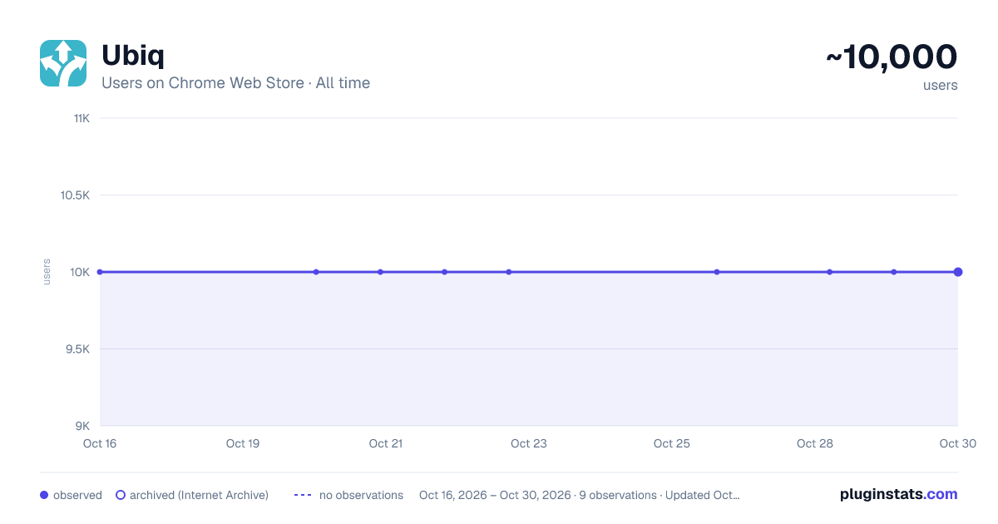Image resolution: width=998 pixels, height=524 pixels.
Task: Click the 'Oct 16, 2026 – Oct 30, 2026' date range text
Action: [x=495, y=495]
